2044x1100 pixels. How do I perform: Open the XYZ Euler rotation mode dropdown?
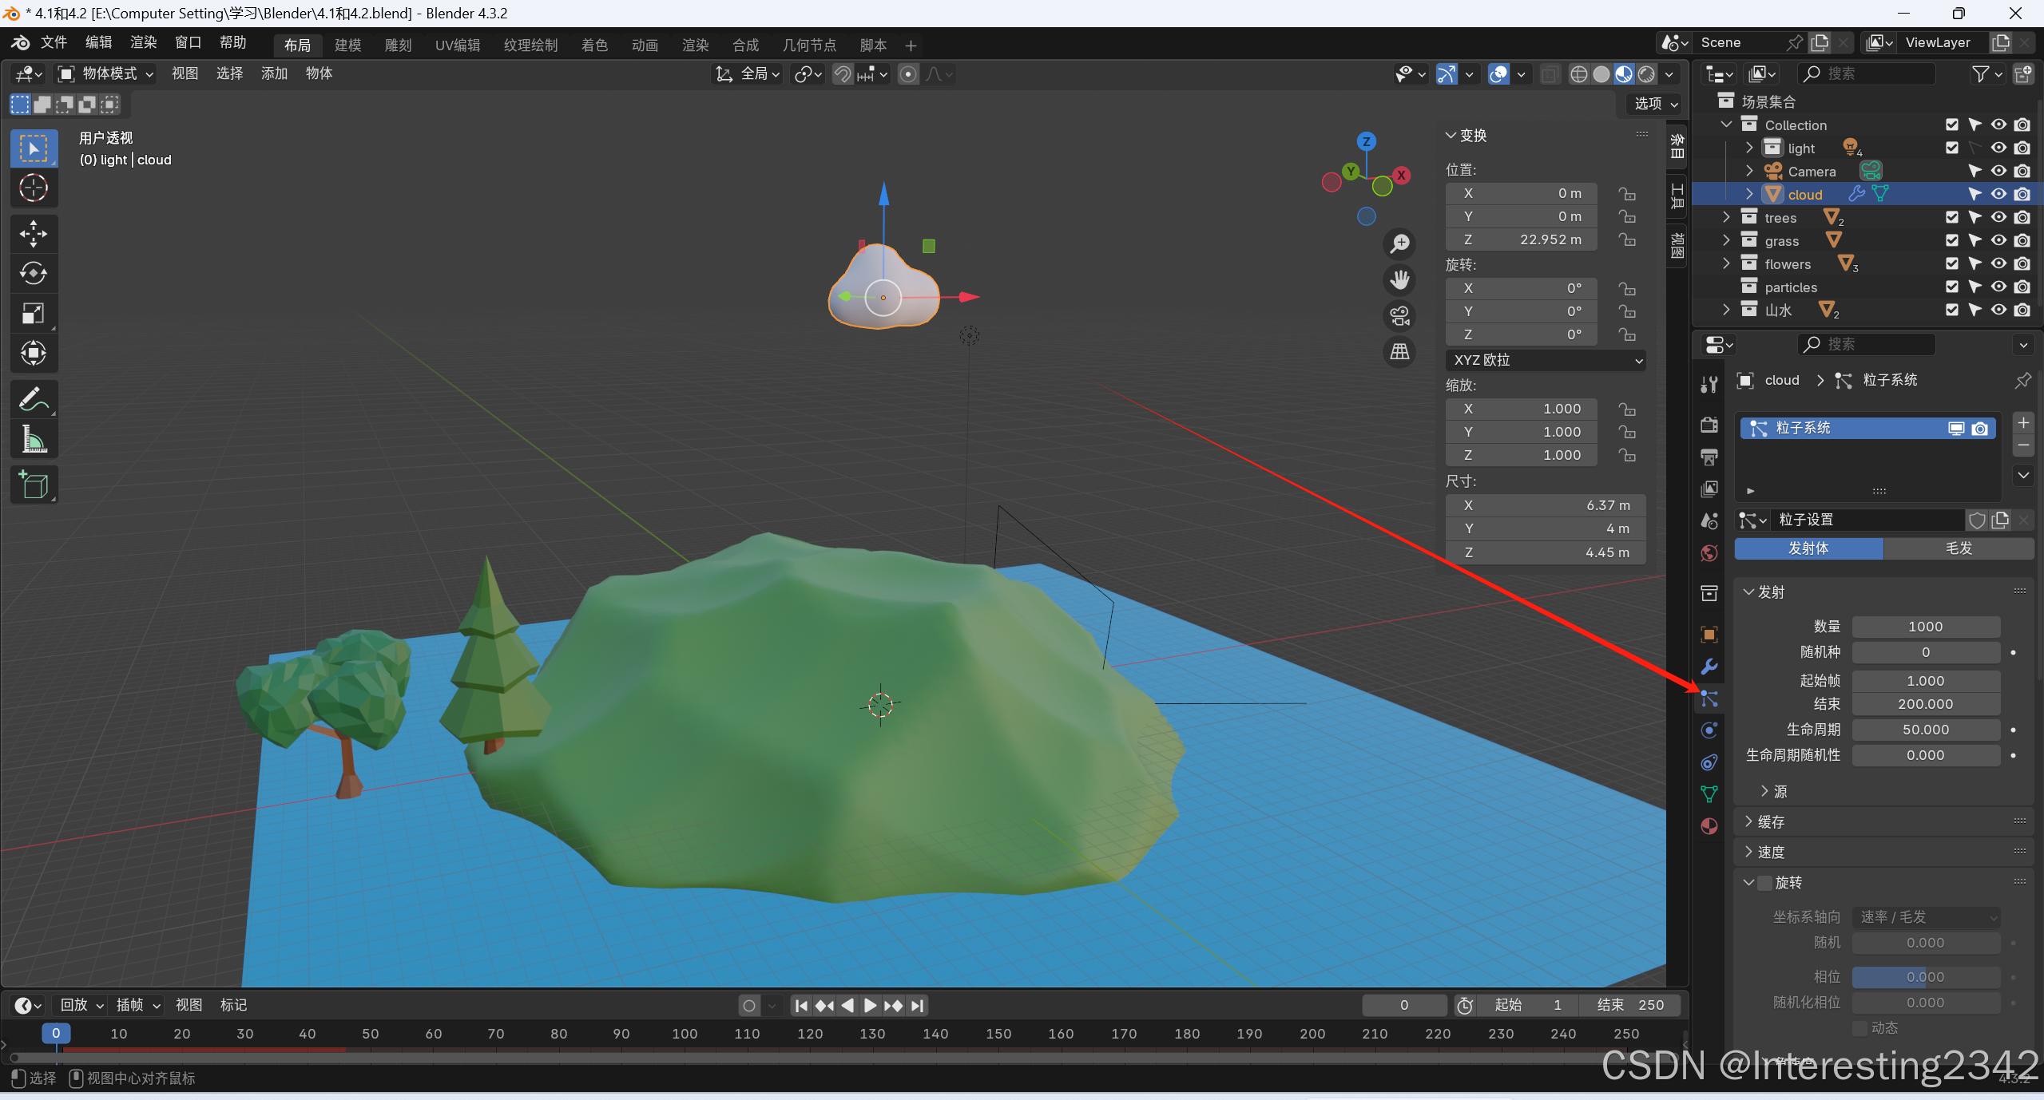[x=1545, y=360]
